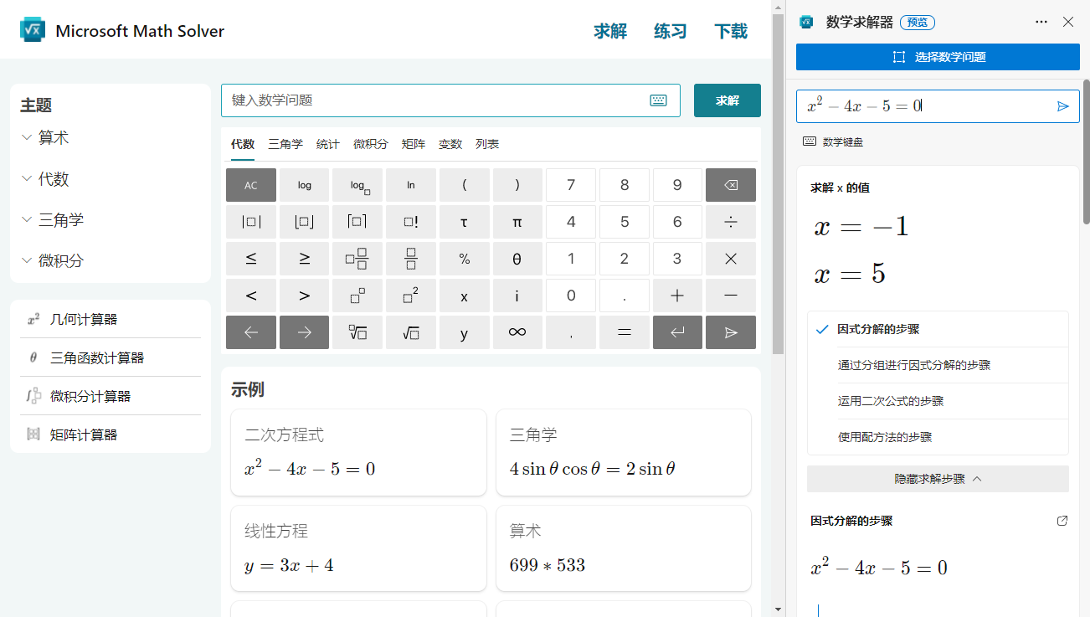The image size is (1090, 617).
Task: Insert the absolute value key
Action: [x=251, y=222]
